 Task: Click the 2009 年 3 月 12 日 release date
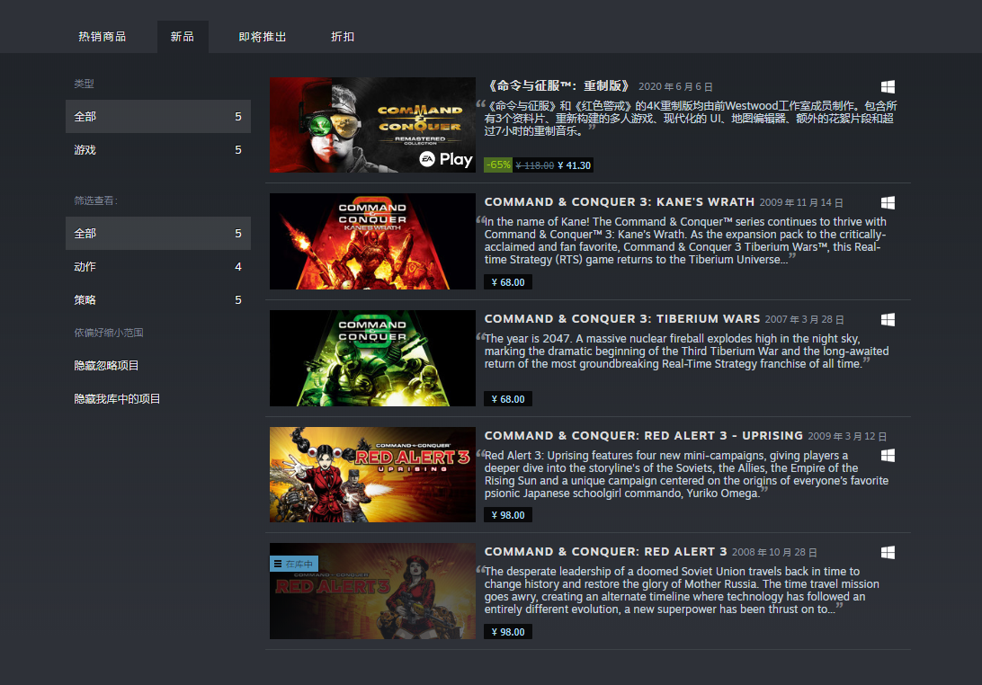coord(847,436)
